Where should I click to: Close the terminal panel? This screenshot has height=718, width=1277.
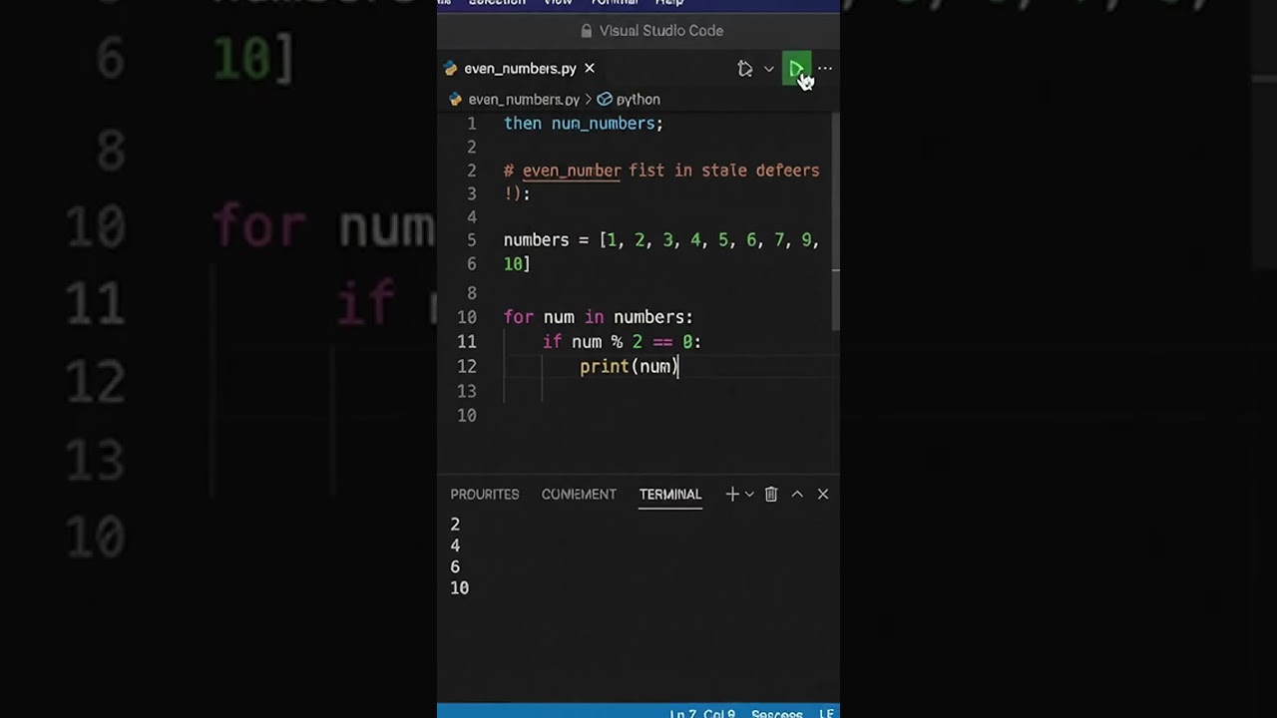pyautogui.click(x=823, y=494)
